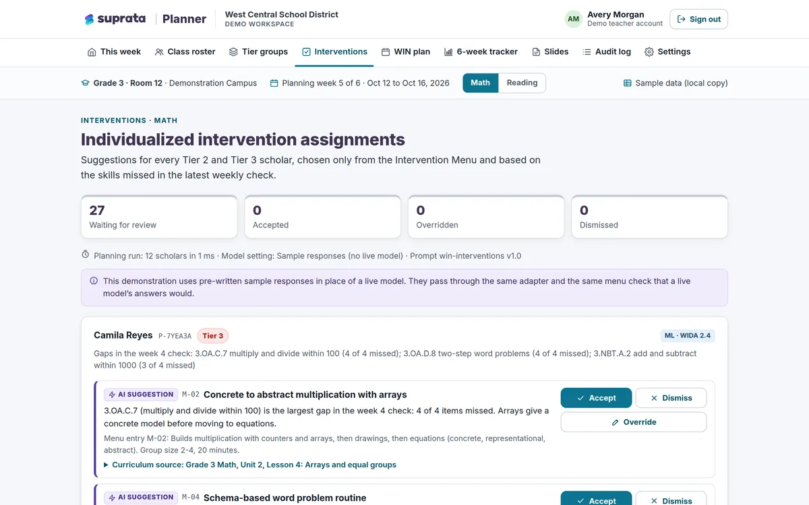Image resolution: width=809 pixels, height=505 pixels.
Task: Click the West Central School District title
Action: click(x=282, y=15)
